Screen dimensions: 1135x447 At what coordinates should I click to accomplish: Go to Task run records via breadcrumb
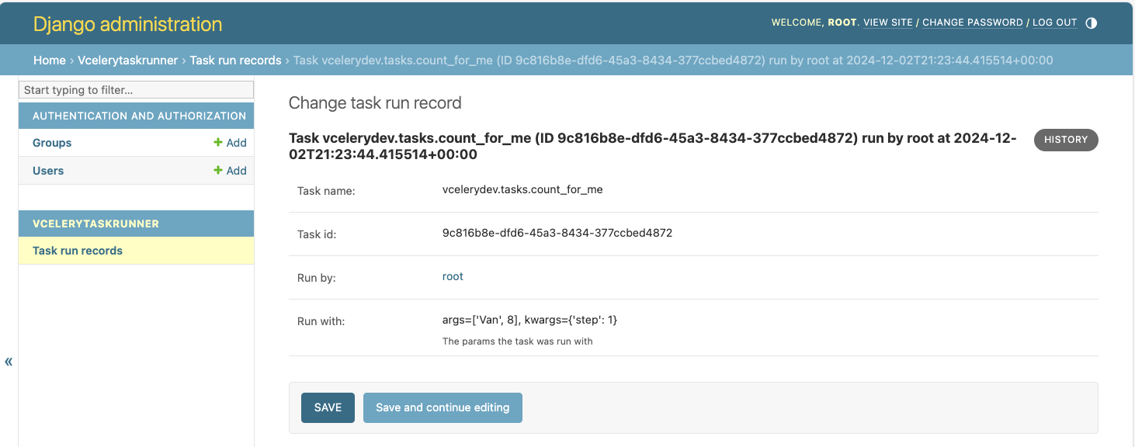click(236, 60)
